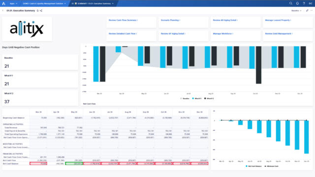The image size is (315, 177).
Task: Click the FINANCING ACTIVITIES section header
Action: (13, 154)
